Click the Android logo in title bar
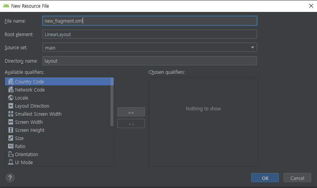 point(6,6)
